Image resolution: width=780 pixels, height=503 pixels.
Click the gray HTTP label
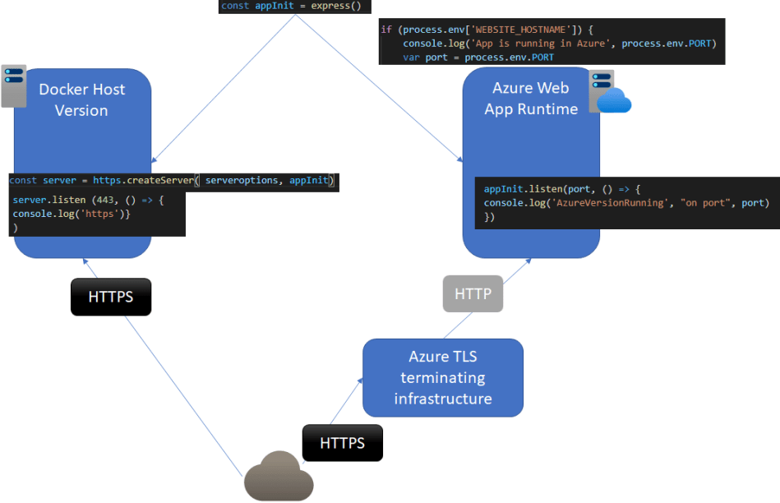tap(473, 293)
